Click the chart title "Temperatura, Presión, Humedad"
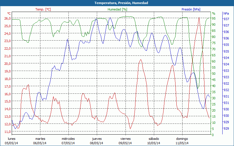Screen dimensions: 234x146 click(x=117, y=3)
